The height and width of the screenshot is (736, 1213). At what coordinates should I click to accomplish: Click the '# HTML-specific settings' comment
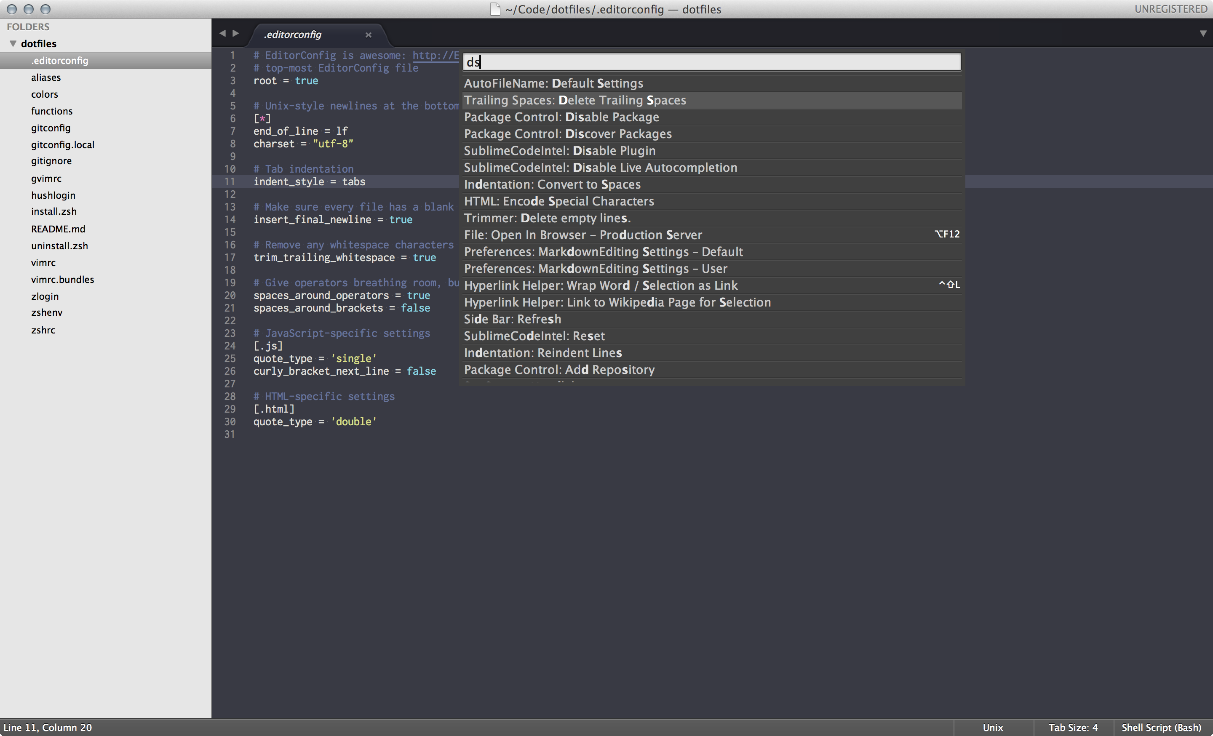324,397
